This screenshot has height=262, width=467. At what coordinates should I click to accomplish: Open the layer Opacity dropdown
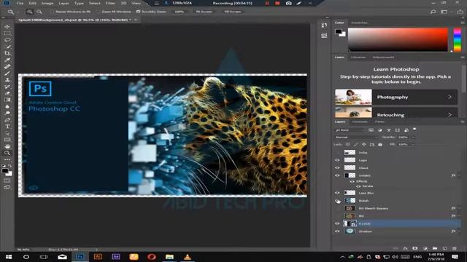coord(412,138)
